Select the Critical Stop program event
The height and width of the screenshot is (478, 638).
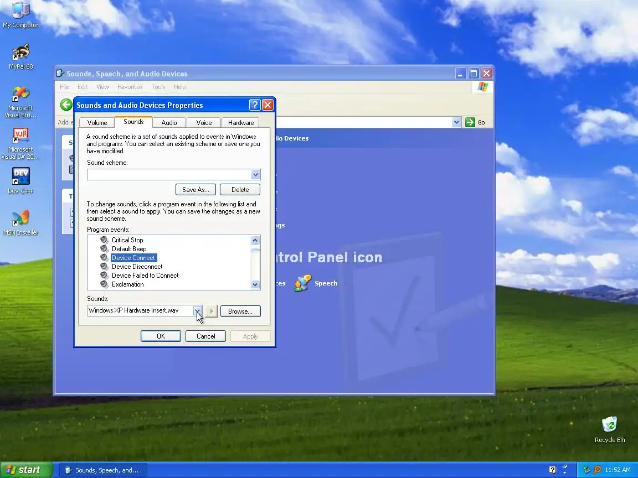point(127,240)
